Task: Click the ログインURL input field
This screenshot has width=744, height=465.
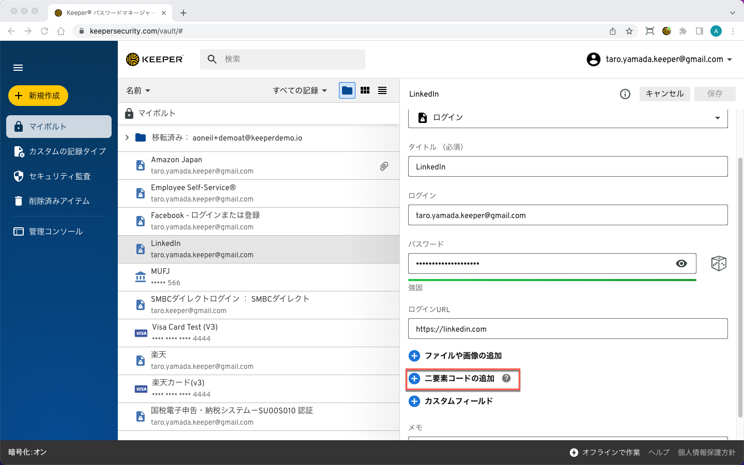Action: coord(568,329)
